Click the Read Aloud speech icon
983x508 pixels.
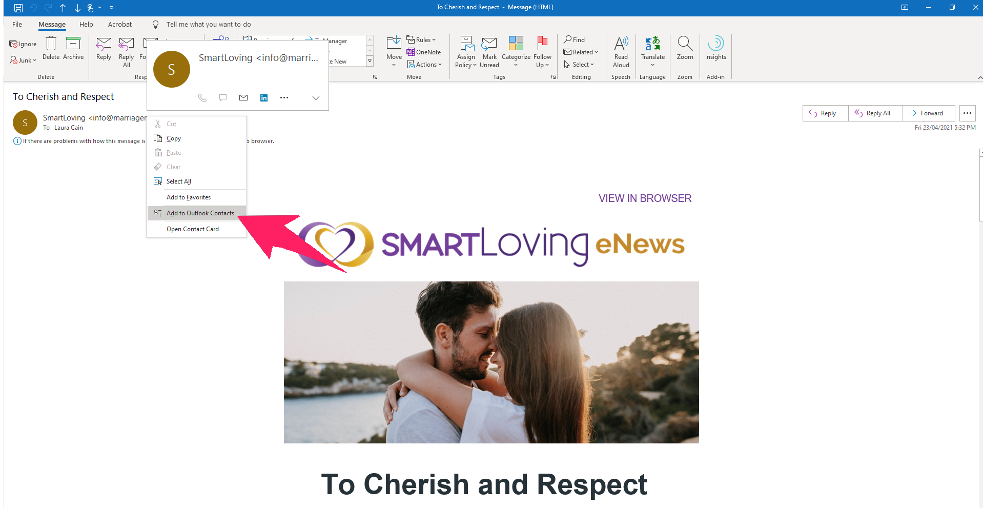click(621, 49)
